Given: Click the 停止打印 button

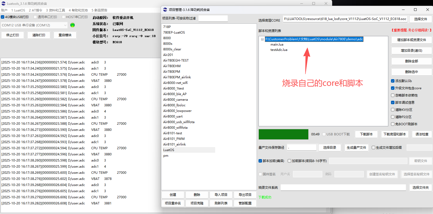Looking at the screenshot, I should coord(13,35).
